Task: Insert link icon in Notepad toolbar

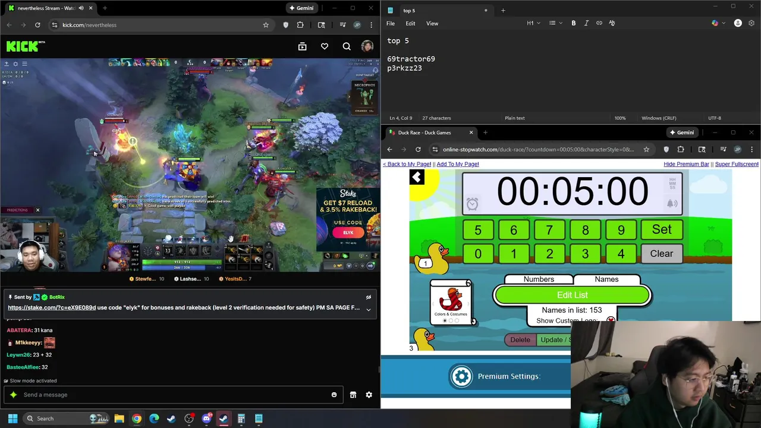Action: pos(599,23)
